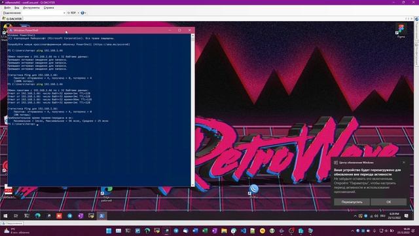Open remote taskbar clock showing 6:29 PM
This screenshot has height=236, width=419.
[x=394, y=216]
